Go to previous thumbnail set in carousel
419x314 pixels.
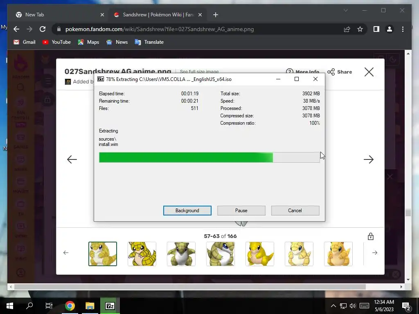tap(66, 253)
